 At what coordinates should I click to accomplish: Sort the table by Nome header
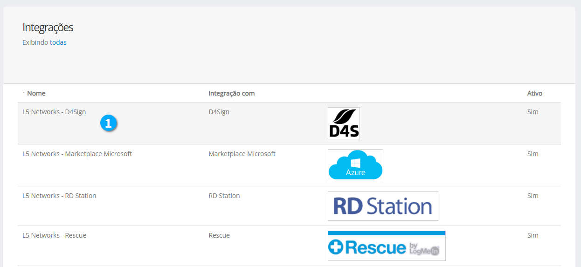click(x=36, y=93)
